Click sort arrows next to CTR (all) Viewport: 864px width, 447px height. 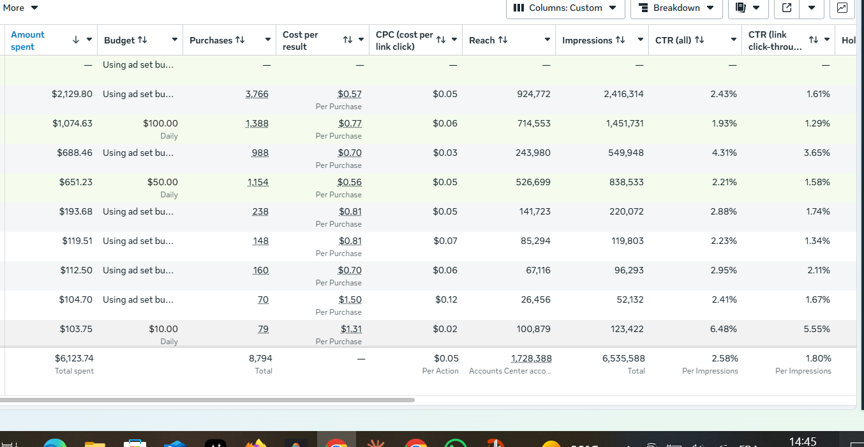(699, 40)
